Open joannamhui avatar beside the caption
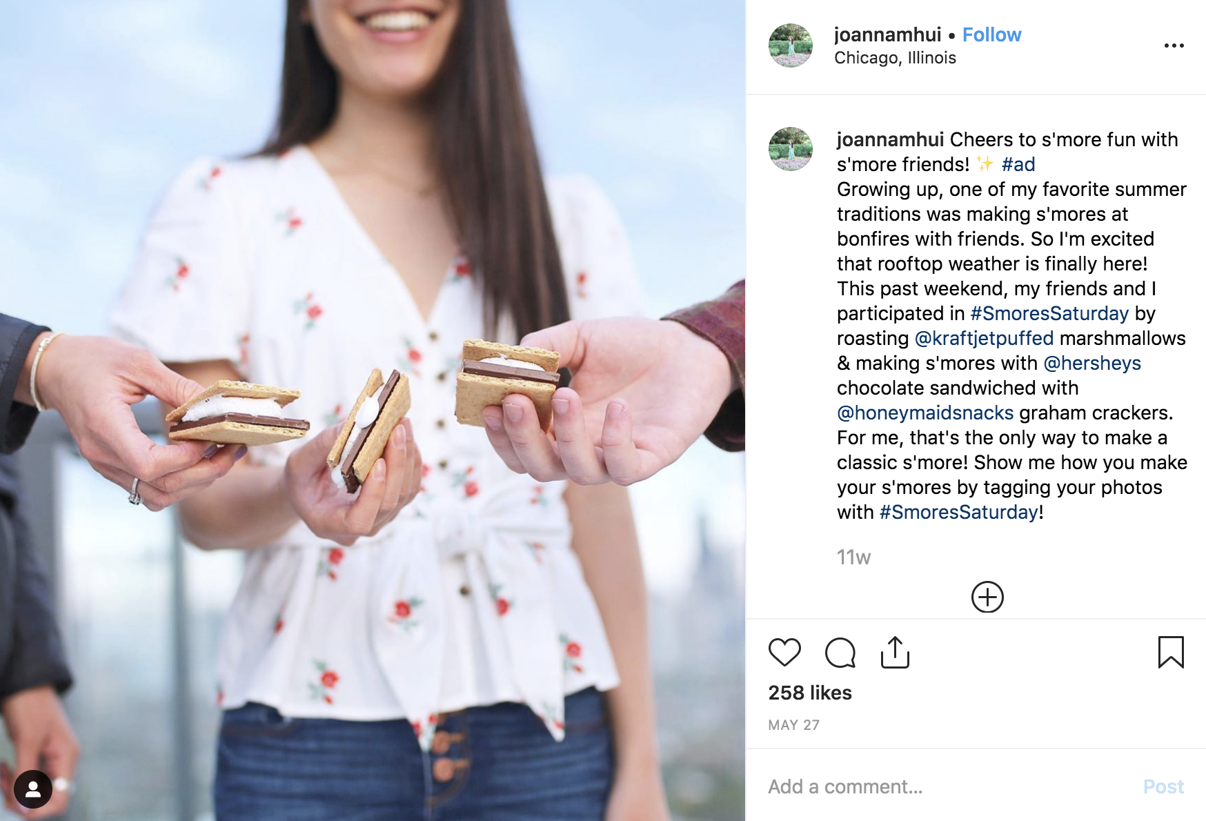The height and width of the screenshot is (821, 1206). click(791, 149)
